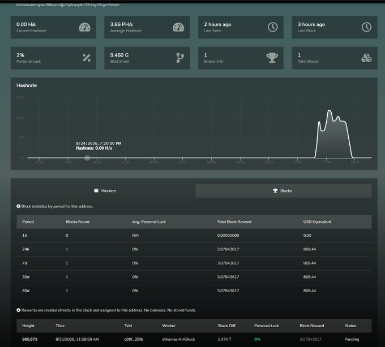
Task: Select the 7d period row
Action: click(194, 263)
